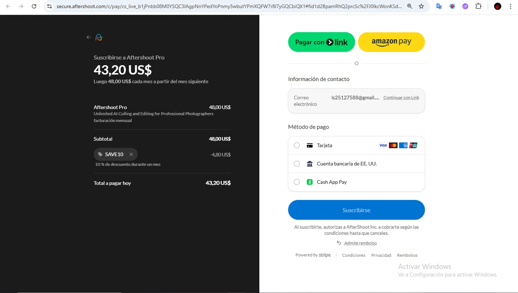The height and width of the screenshot is (293, 518).
Task: Click the facturación mensual text
Action: (x=113, y=121)
